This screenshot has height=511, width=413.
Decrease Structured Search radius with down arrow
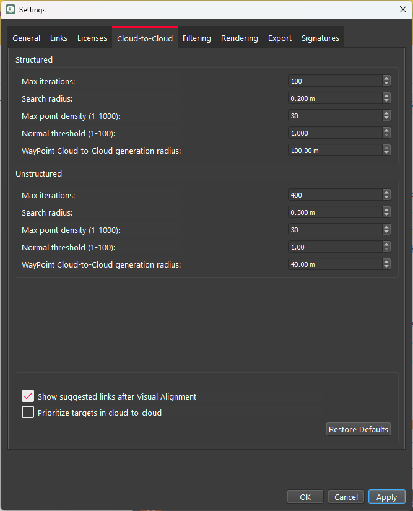pyautogui.click(x=386, y=100)
